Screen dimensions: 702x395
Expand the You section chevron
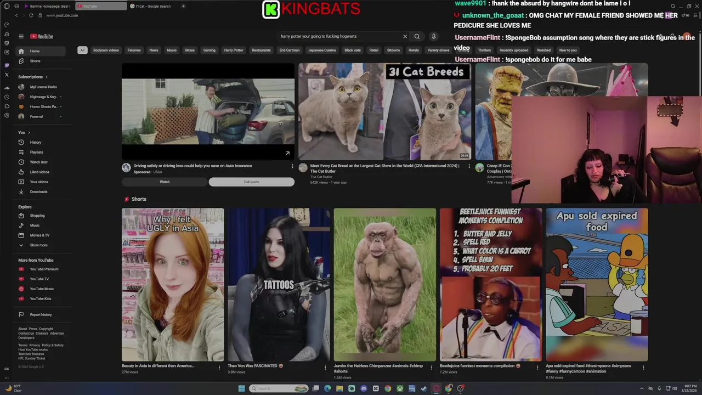point(29,132)
